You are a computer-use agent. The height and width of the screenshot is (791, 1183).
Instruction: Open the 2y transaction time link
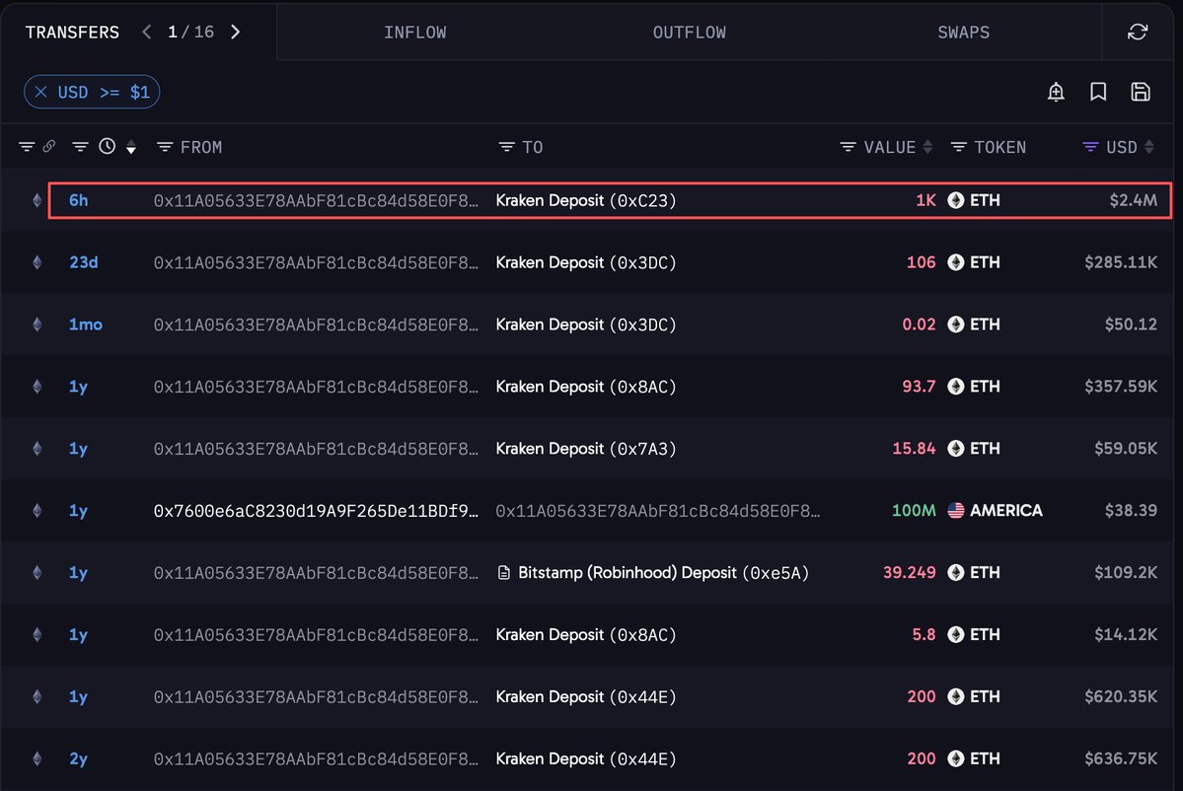pos(78,758)
